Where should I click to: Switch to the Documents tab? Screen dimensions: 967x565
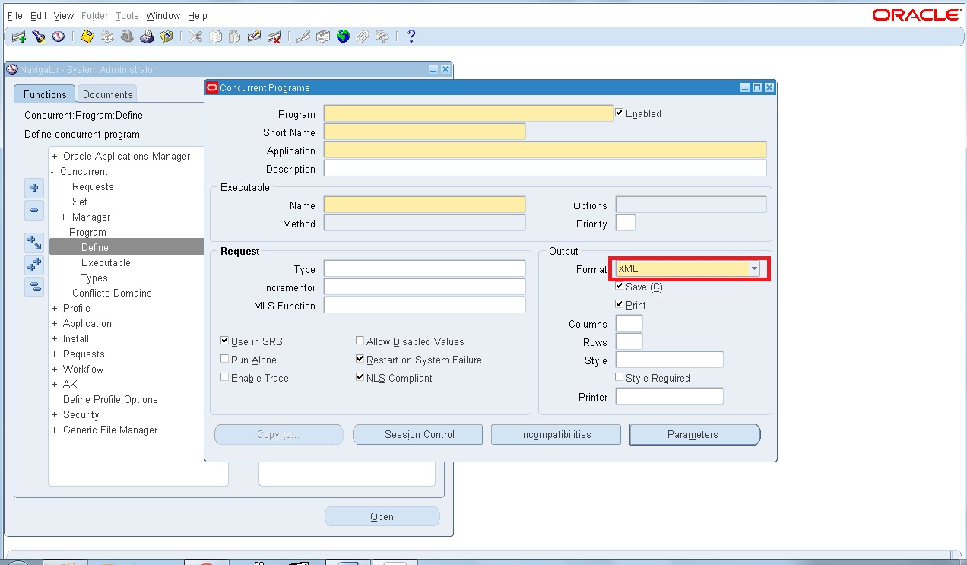click(x=106, y=94)
